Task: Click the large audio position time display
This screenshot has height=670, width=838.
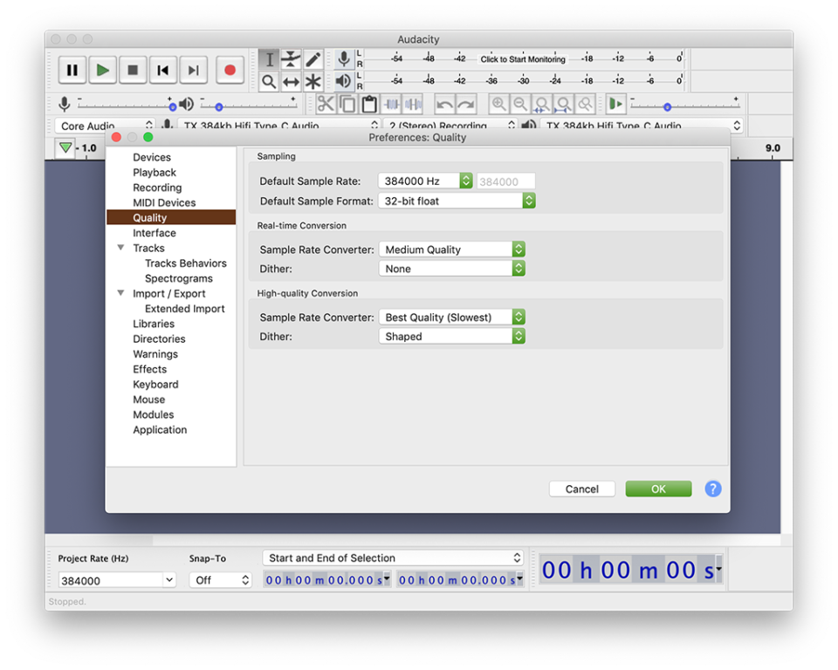Action: (x=631, y=570)
